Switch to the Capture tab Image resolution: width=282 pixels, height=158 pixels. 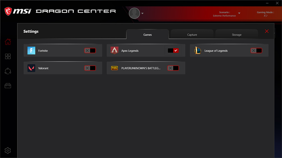(192, 35)
